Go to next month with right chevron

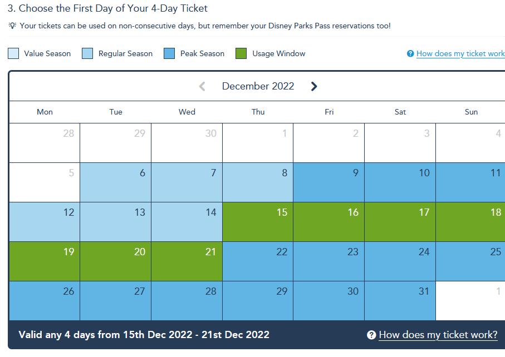pos(313,86)
